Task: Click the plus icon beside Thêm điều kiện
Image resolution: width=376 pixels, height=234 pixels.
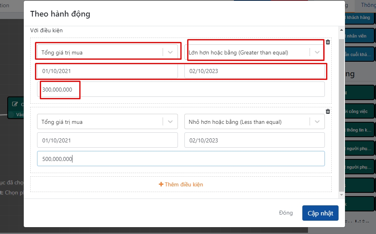Action: pos(161,184)
